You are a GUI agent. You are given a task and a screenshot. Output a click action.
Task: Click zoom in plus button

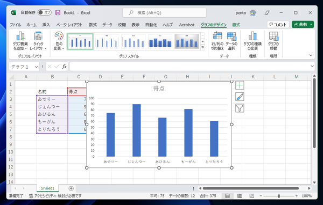(x=297, y=196)
